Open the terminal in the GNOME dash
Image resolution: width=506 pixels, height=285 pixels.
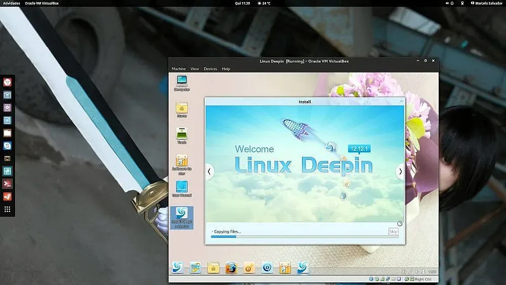pos(8,184)
